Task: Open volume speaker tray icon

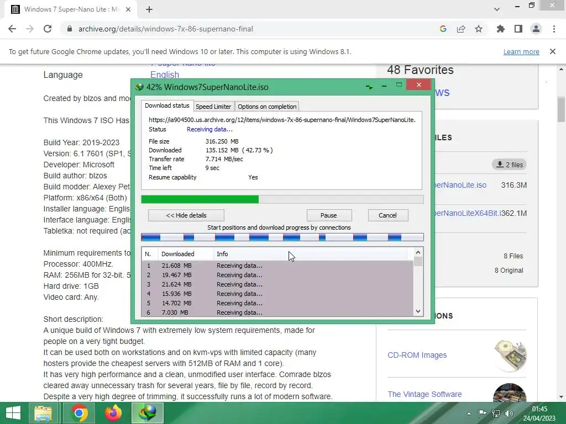Action: [509, 414]
